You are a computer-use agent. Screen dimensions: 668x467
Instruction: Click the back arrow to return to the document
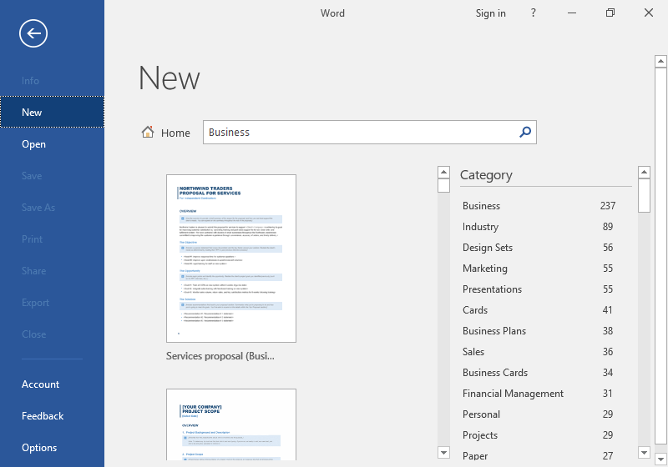tap(33, 33)
